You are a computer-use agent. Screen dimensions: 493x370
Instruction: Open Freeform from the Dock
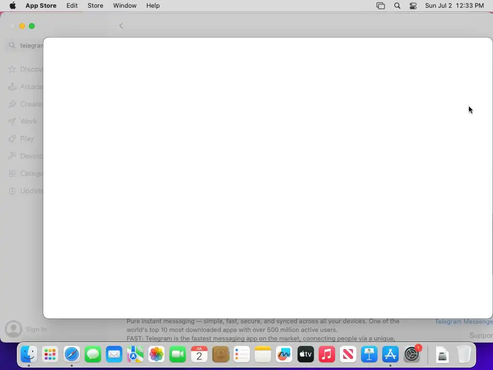point(284,354)
